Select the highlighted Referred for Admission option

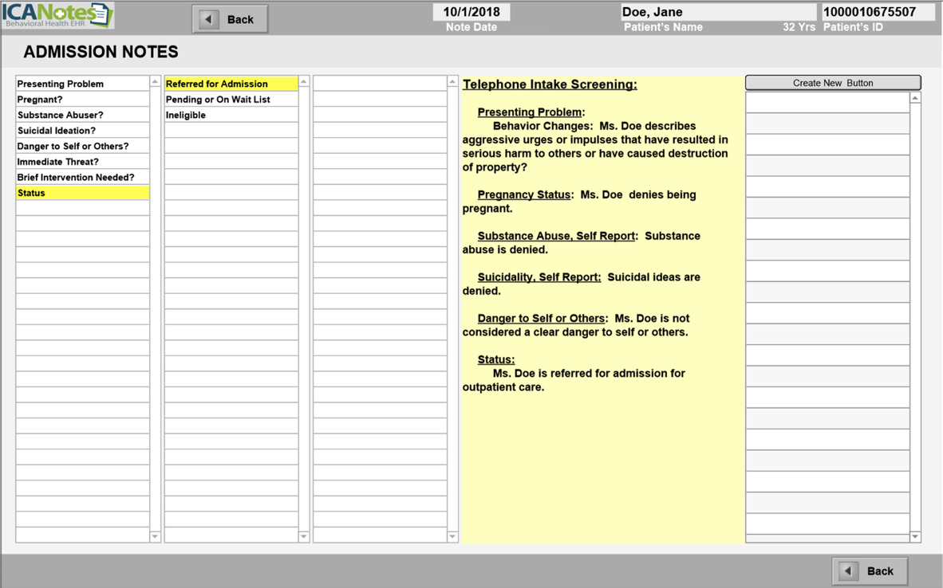pyautogui.click(x=231, y=84)
